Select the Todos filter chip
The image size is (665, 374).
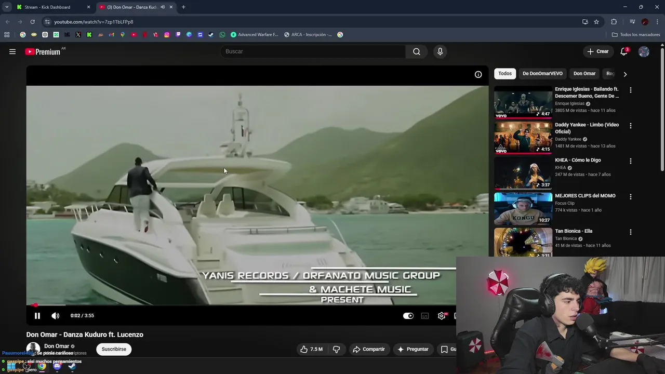click(505, 74)
